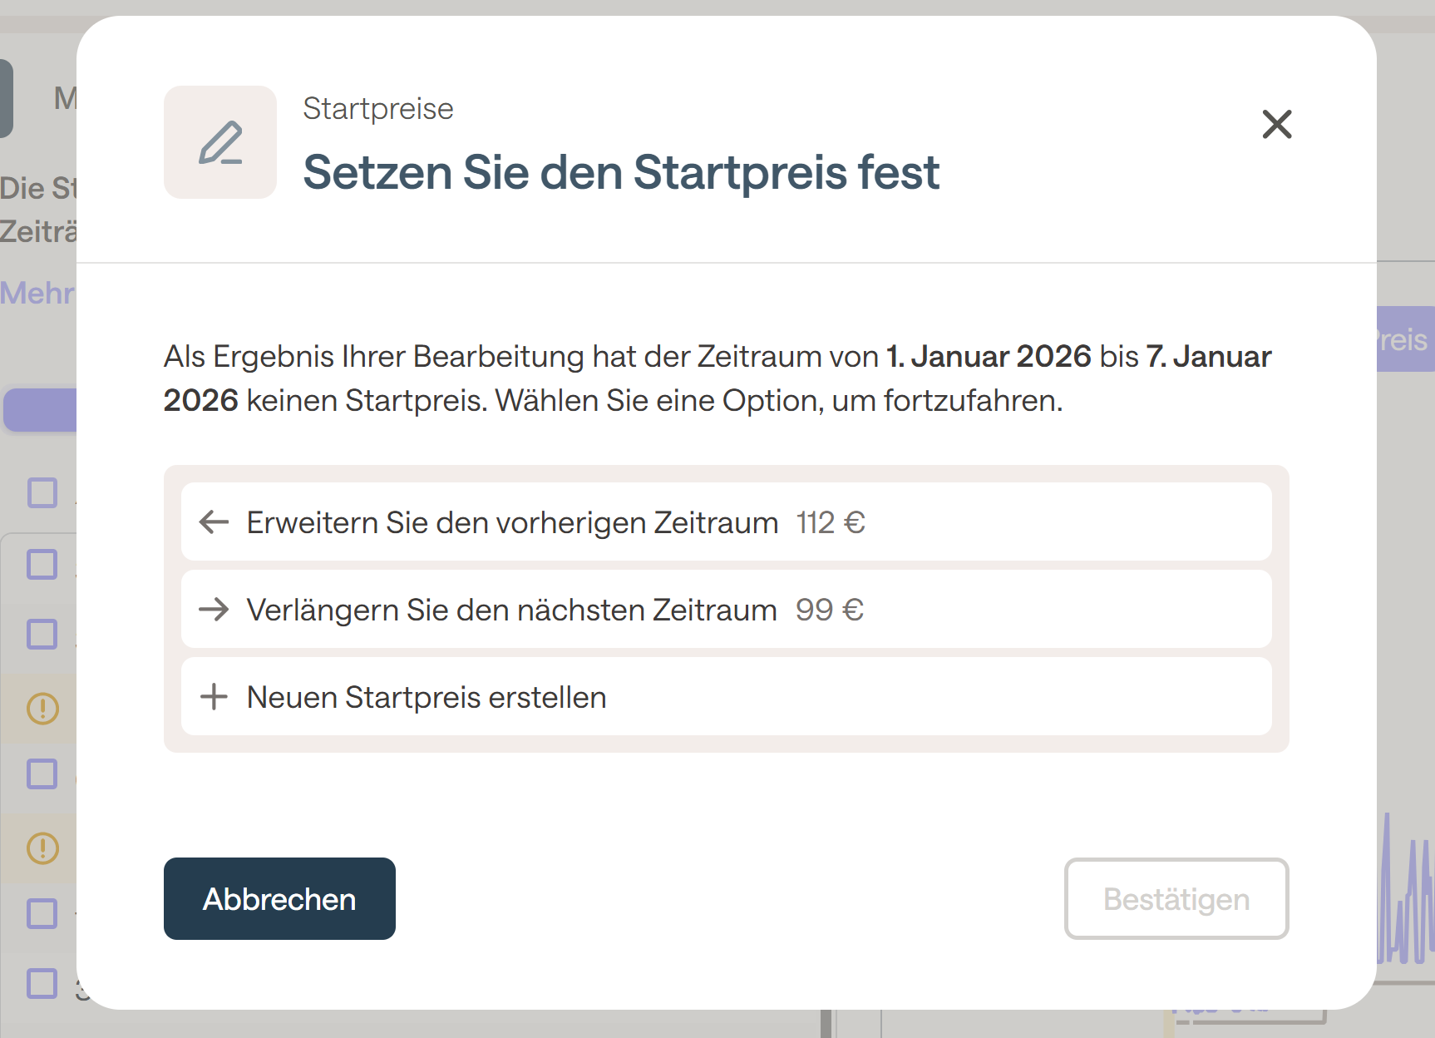Tick the topmost checkbox in background list
Image resolution: width=1435 pixels, height=1038 pixels.
42,492
